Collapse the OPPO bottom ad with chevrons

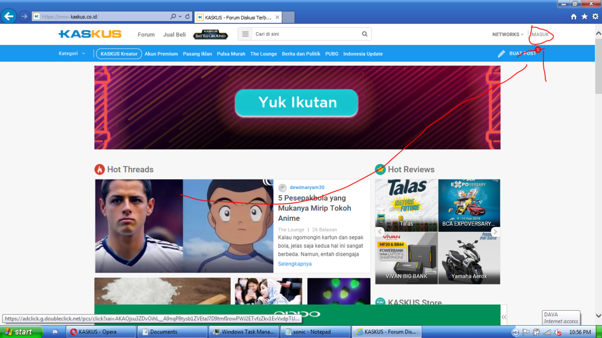tap(504, 317)
